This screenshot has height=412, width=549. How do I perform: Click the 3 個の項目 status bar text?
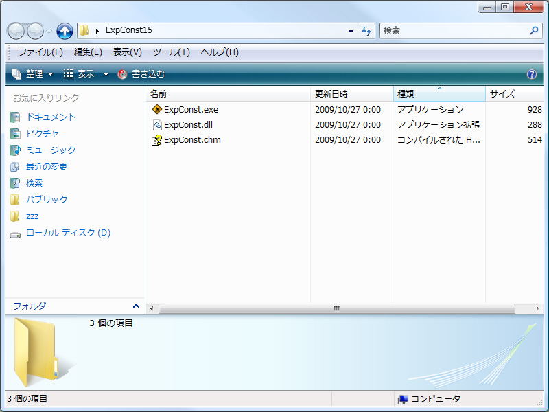(27, 399)
